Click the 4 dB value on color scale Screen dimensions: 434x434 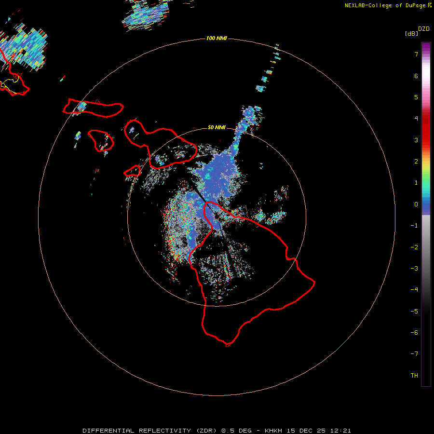coord(416,119)
